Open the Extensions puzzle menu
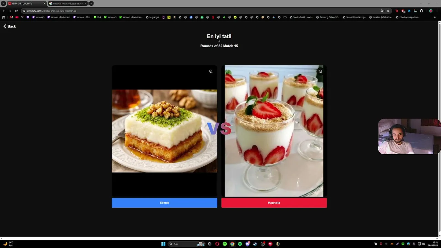This screenshot has height=248, width=441. pos(421,11)
